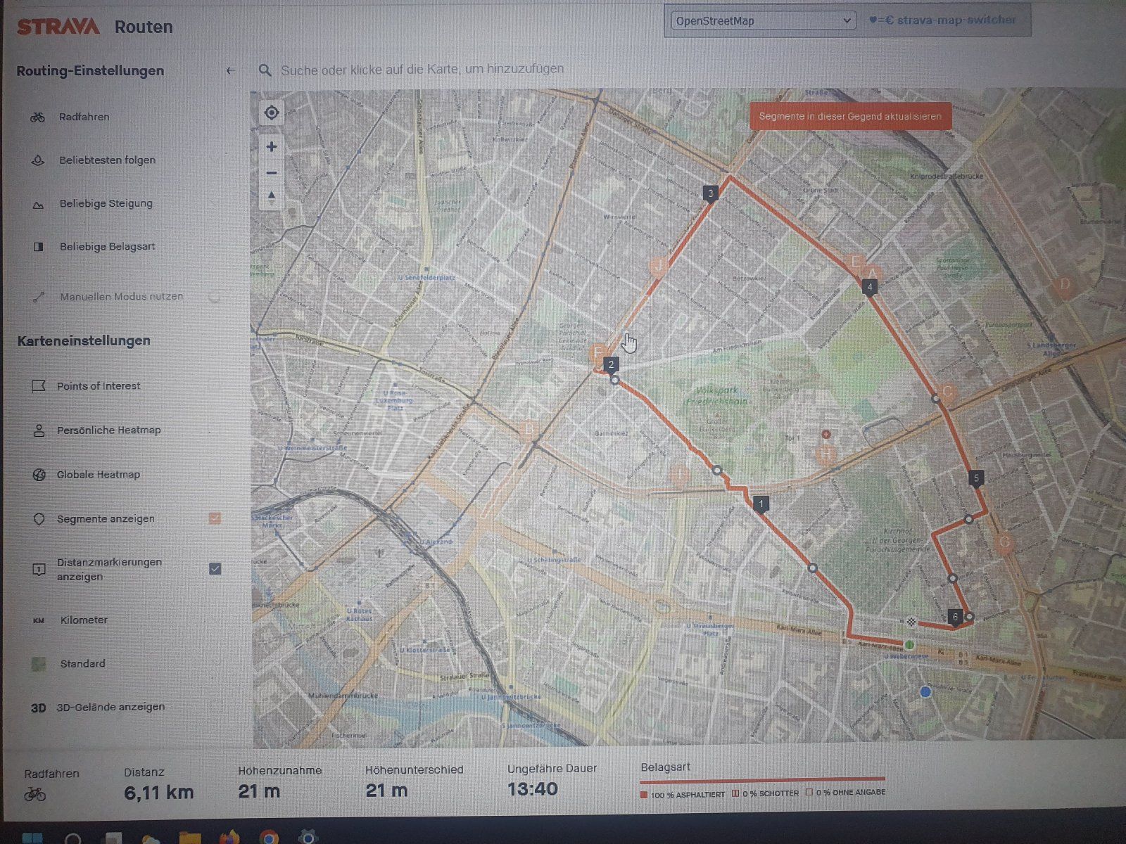Toggle the Segmente anzeigen checkbox

[215, 518]
